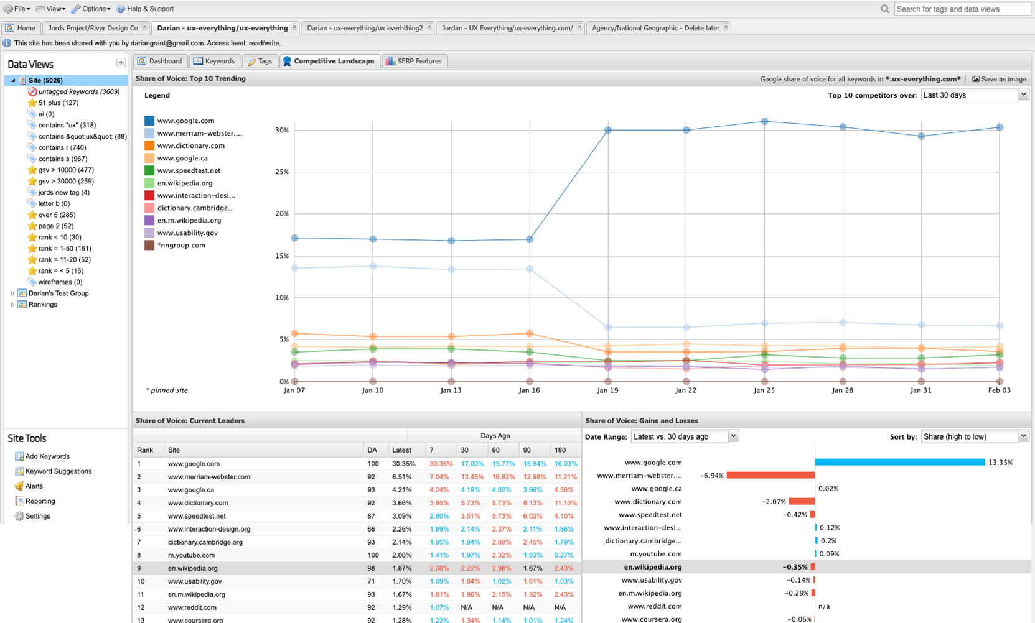
Task: Select rank = 11-20 (52) tag
Action: click(x=64, y=259)
